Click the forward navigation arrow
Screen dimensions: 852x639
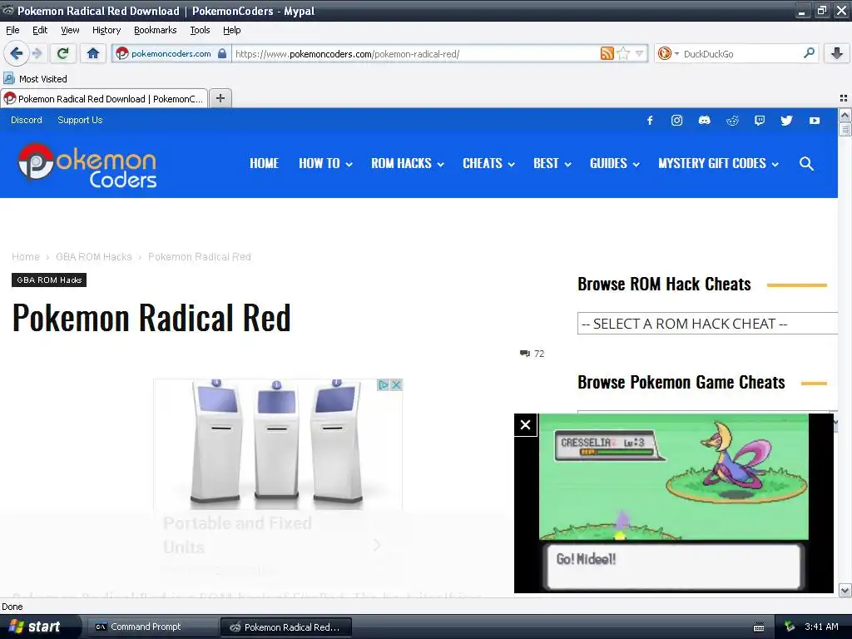37,53
